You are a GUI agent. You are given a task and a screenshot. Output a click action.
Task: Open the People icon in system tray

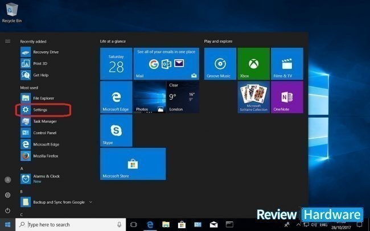[287, 225]
